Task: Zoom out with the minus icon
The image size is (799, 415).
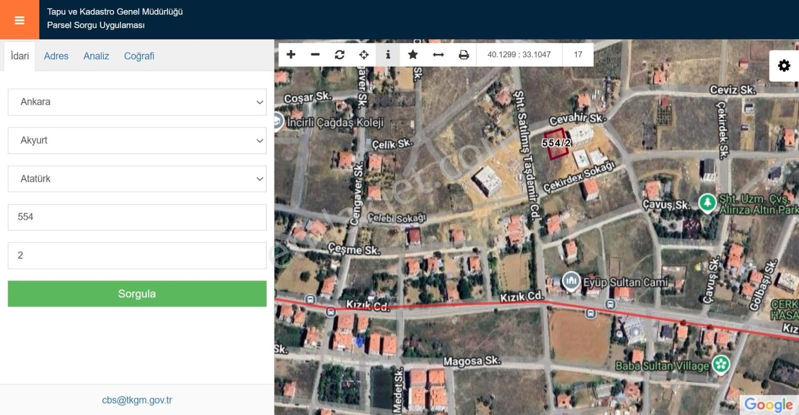Action: (x=315, y=54)
